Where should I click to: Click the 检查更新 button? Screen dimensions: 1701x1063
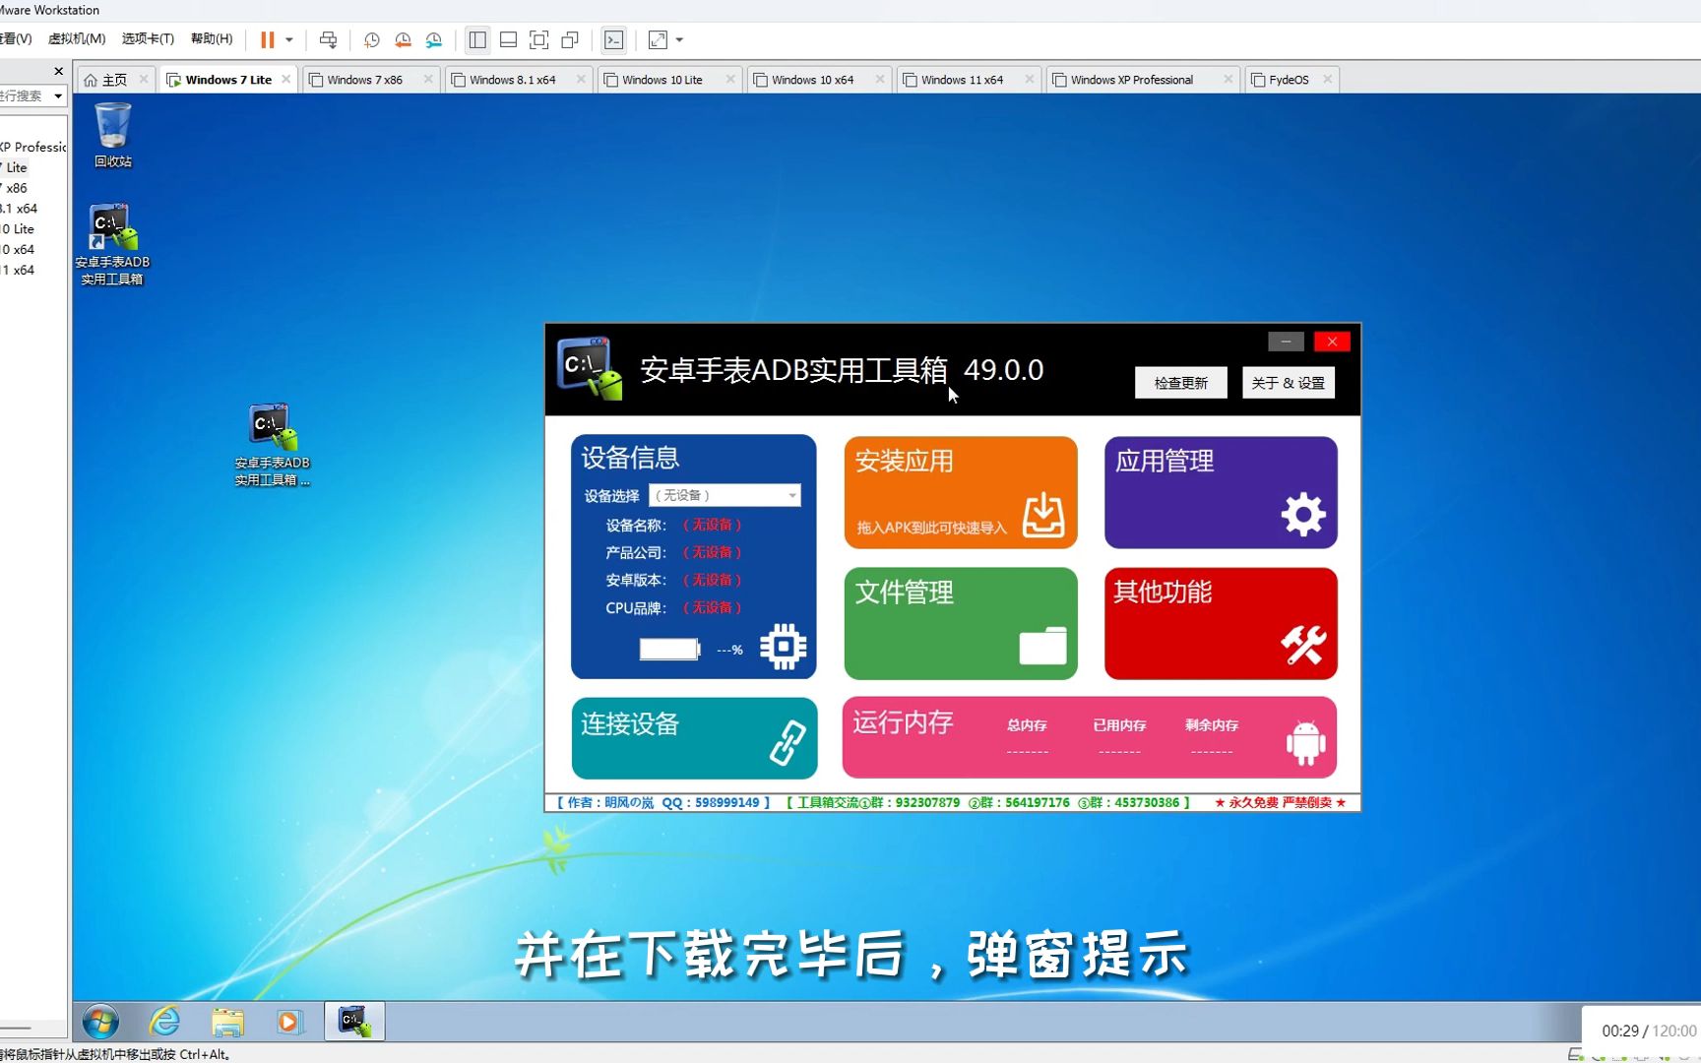(x=1180, y=383)
